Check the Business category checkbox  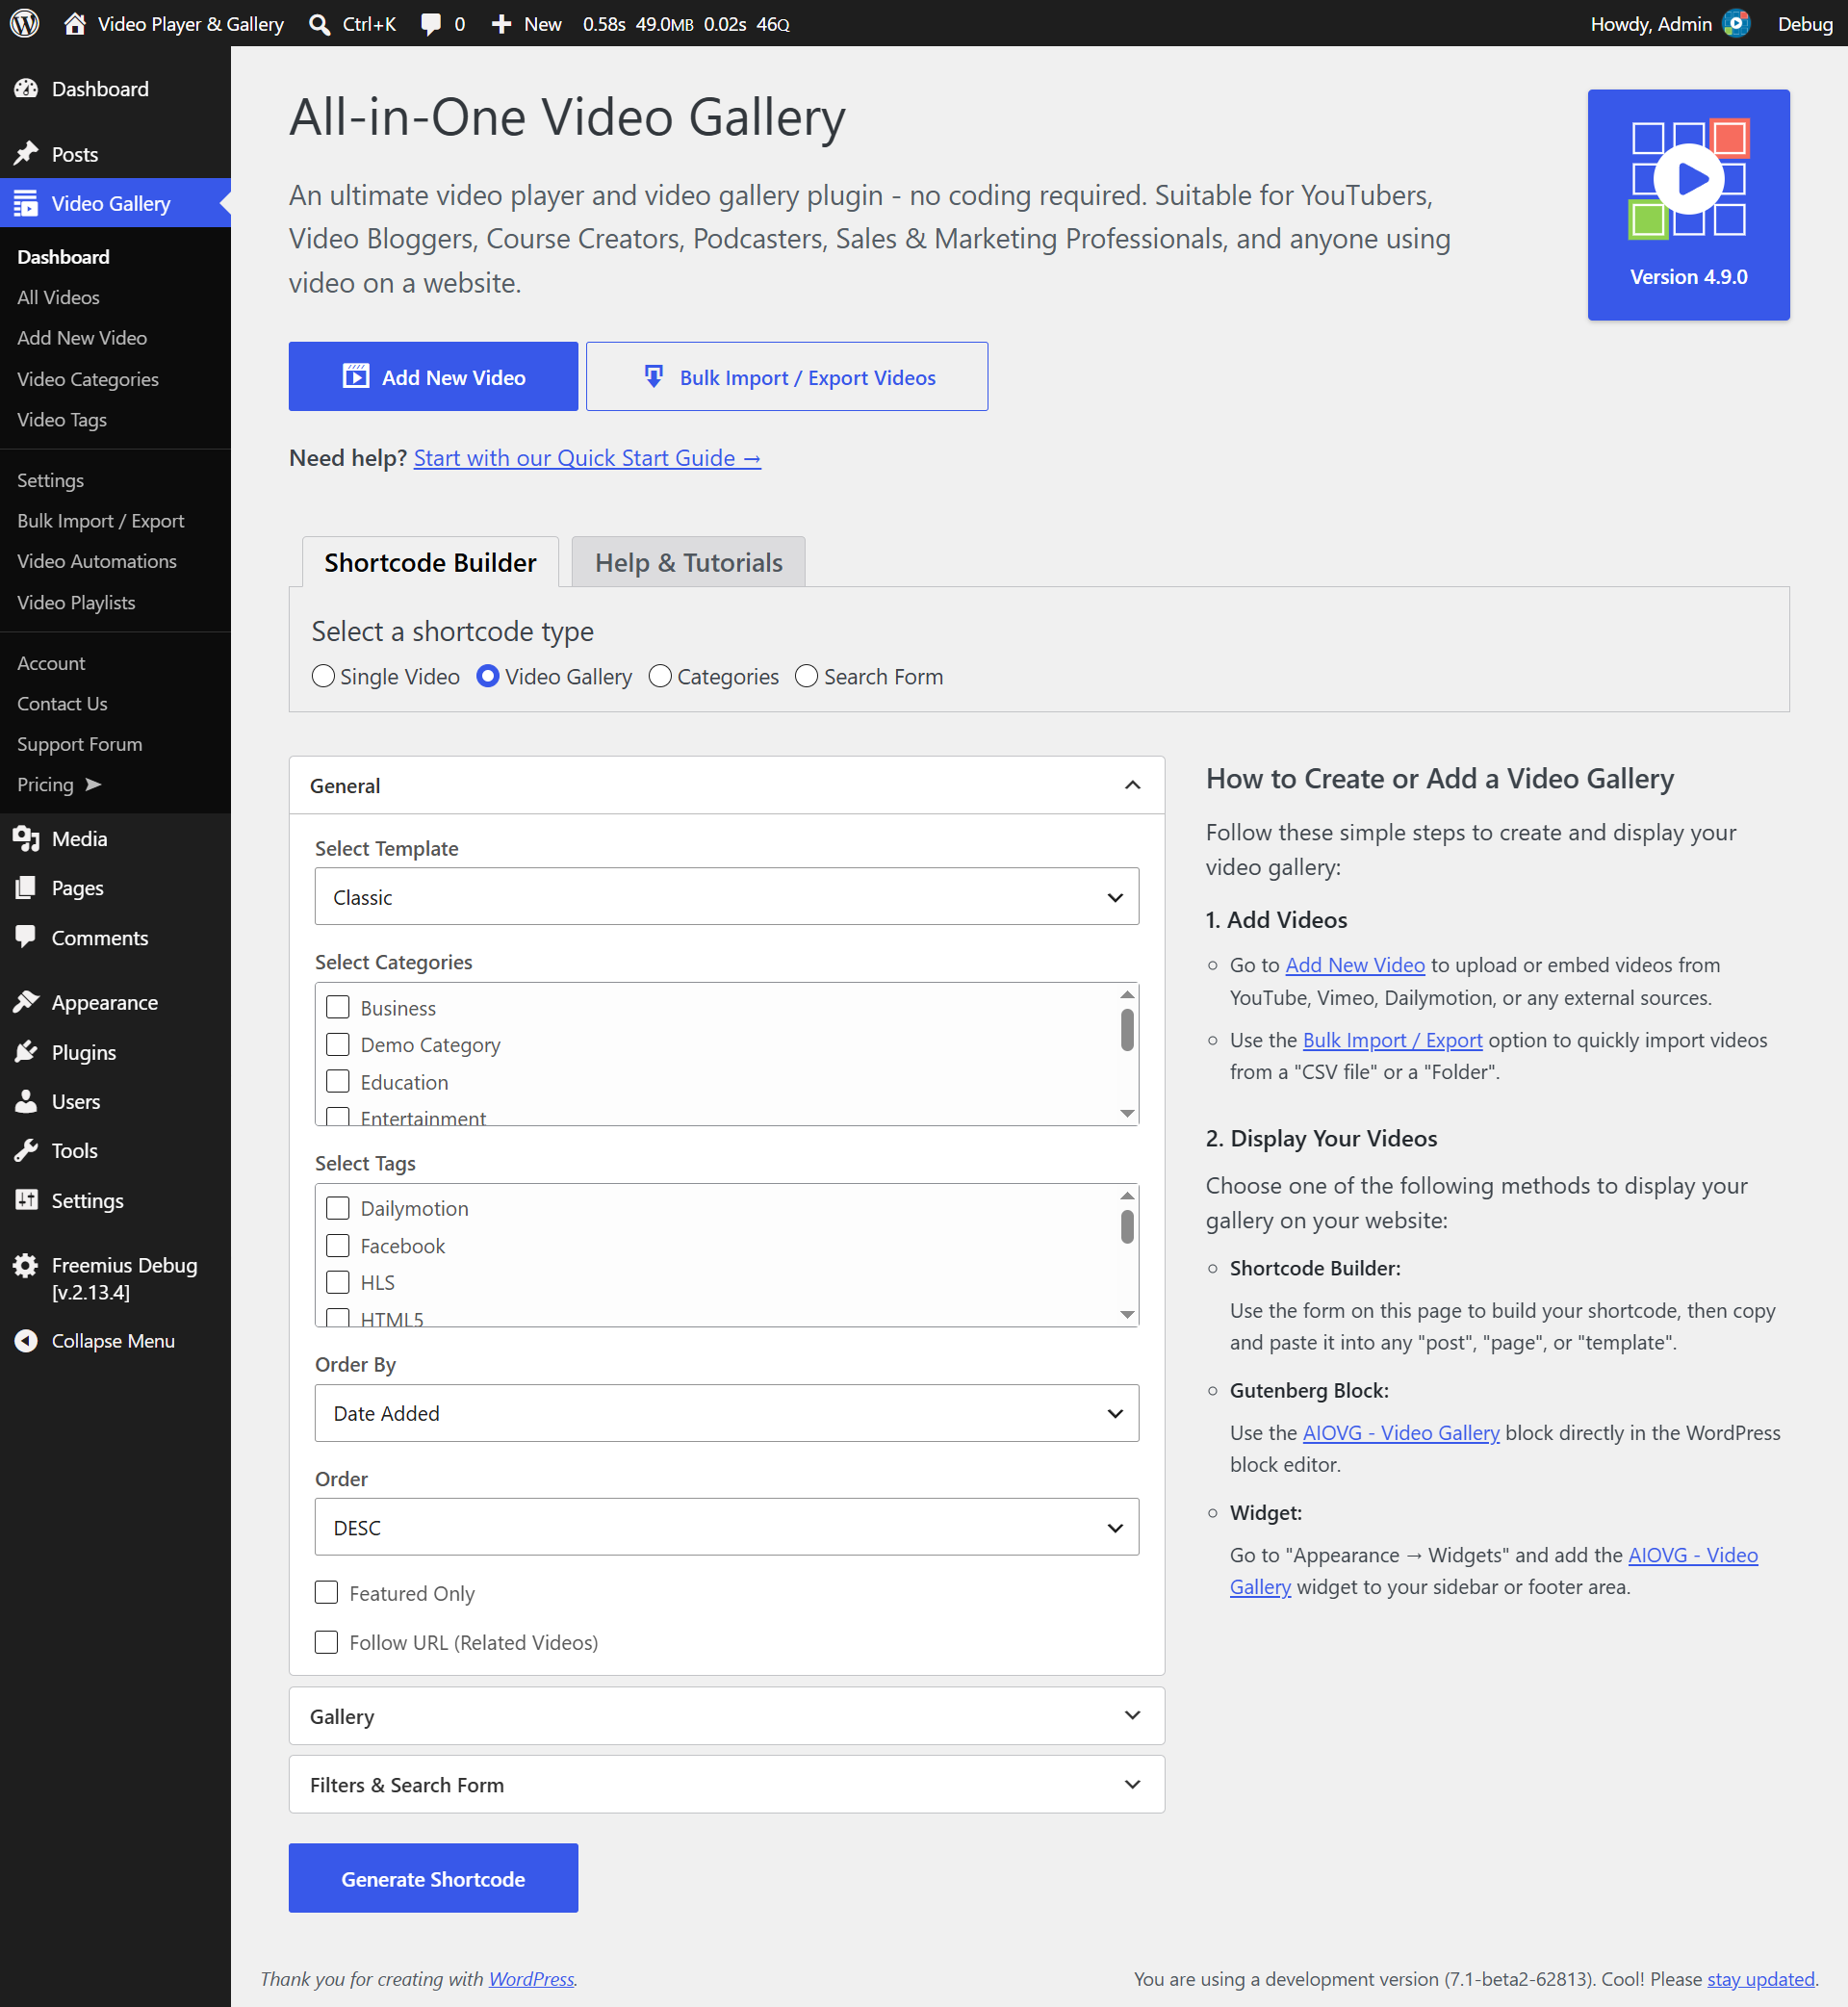point(338,1007)
